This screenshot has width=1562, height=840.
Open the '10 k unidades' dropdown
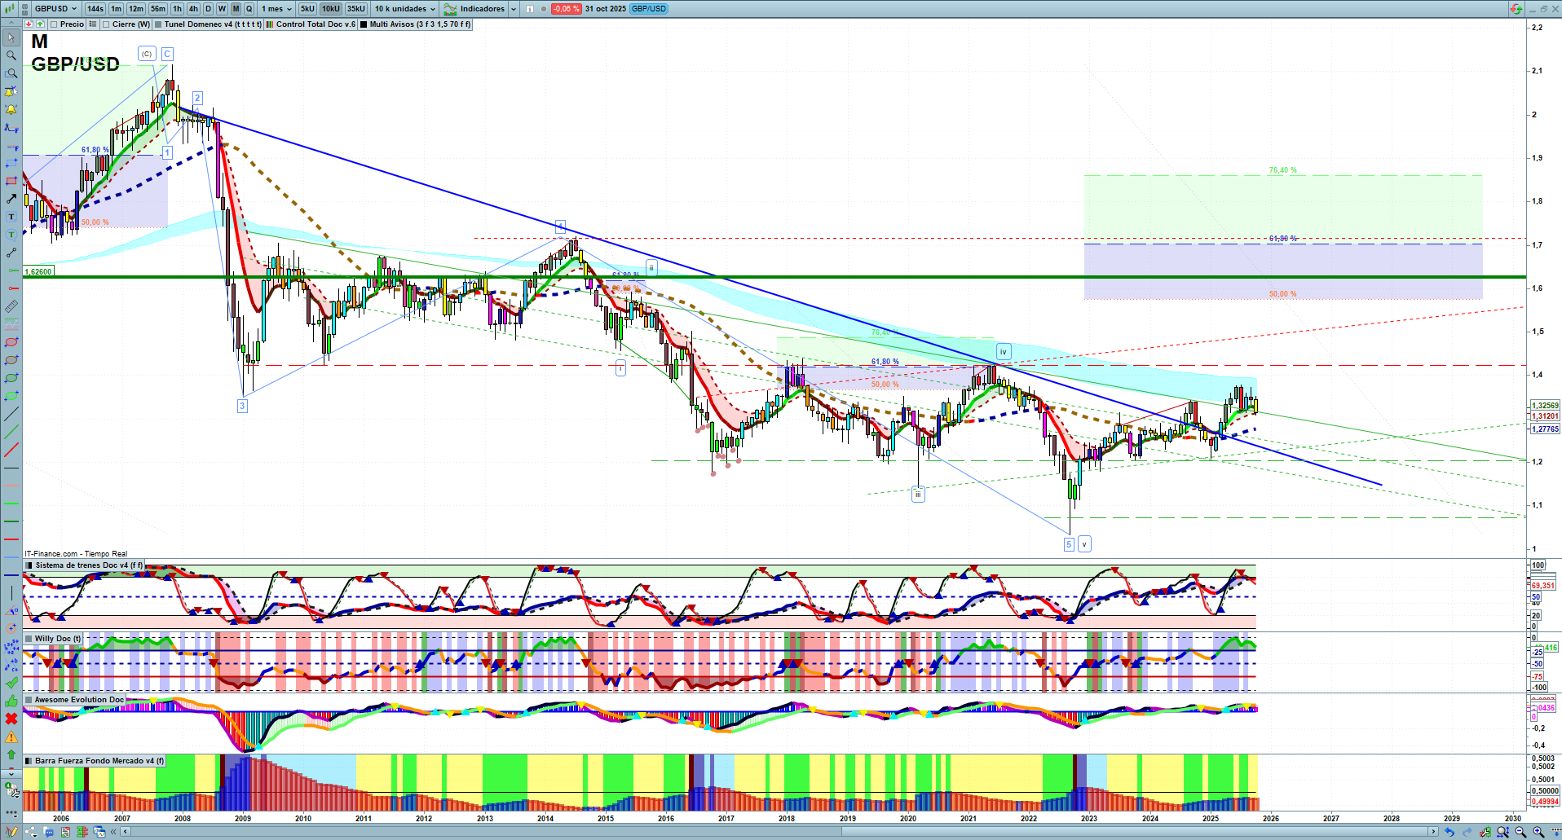(x=405, y=9)
